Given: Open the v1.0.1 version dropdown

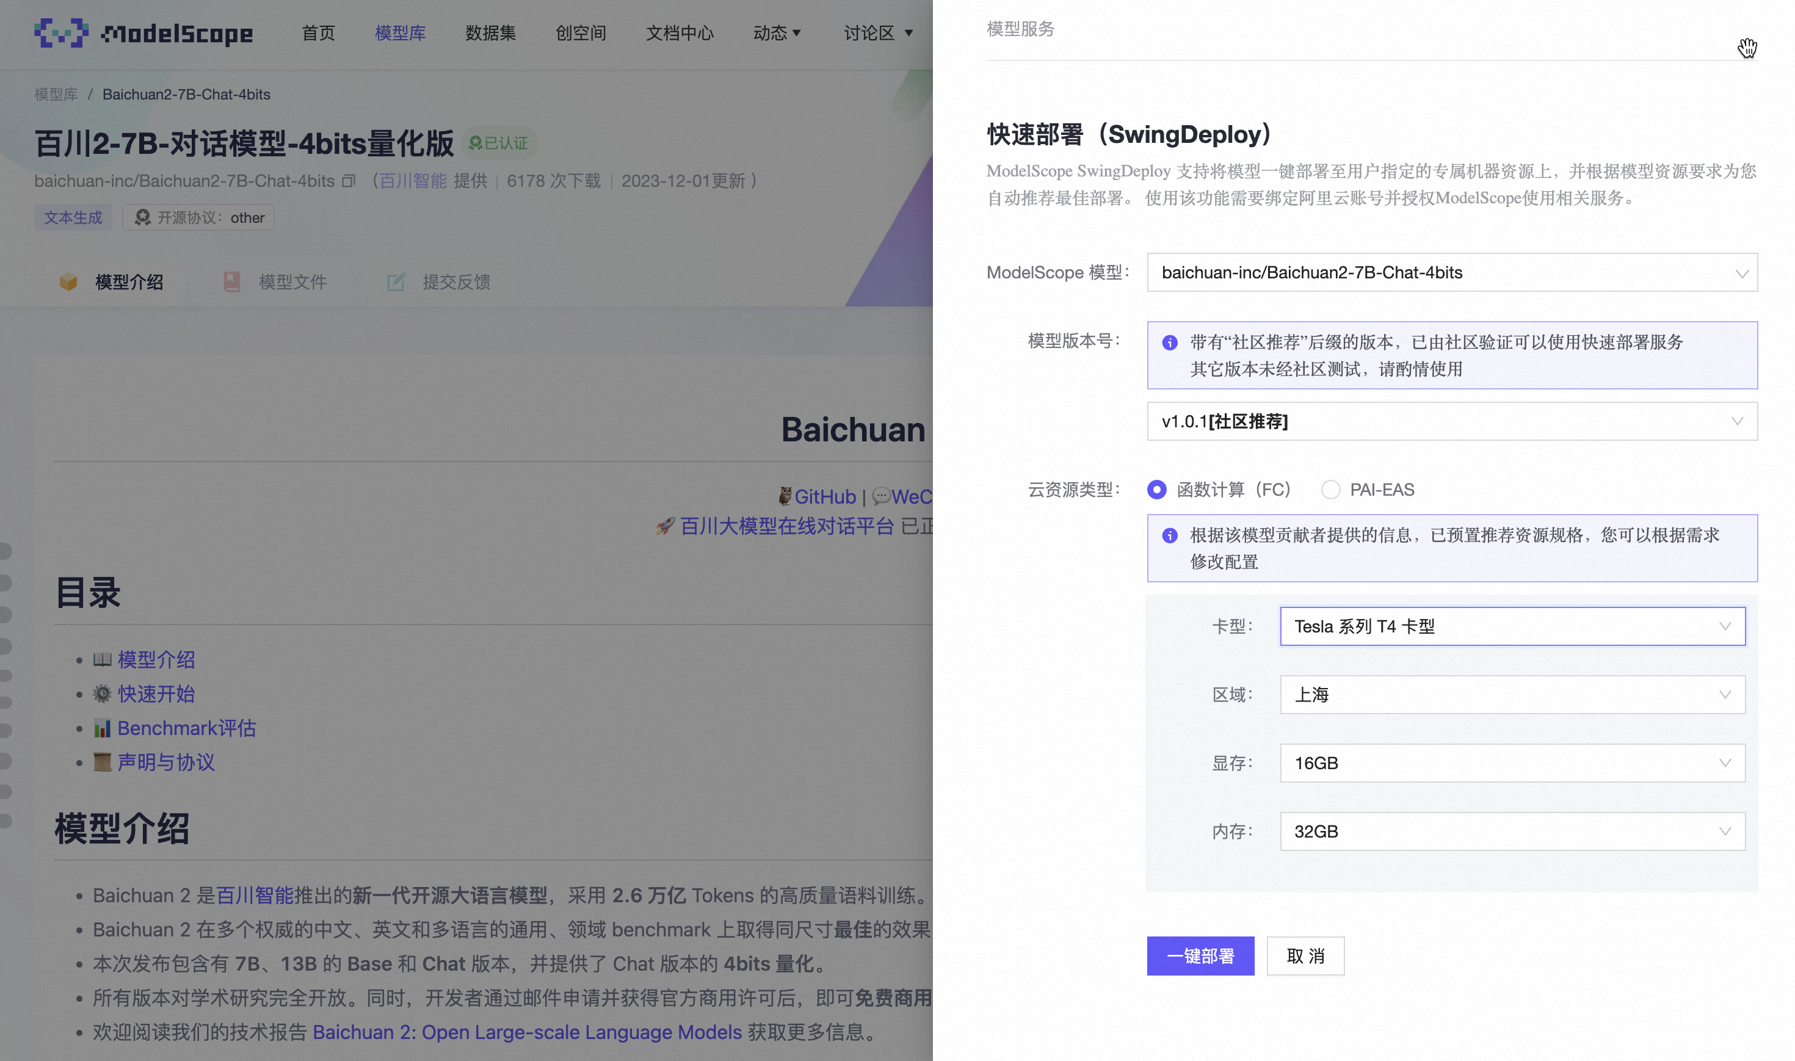Looking at the screenshot, I should [x=1451, y=421].
